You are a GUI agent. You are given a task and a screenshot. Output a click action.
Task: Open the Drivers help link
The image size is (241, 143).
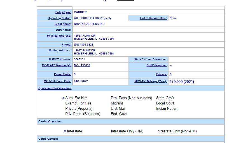162,74
